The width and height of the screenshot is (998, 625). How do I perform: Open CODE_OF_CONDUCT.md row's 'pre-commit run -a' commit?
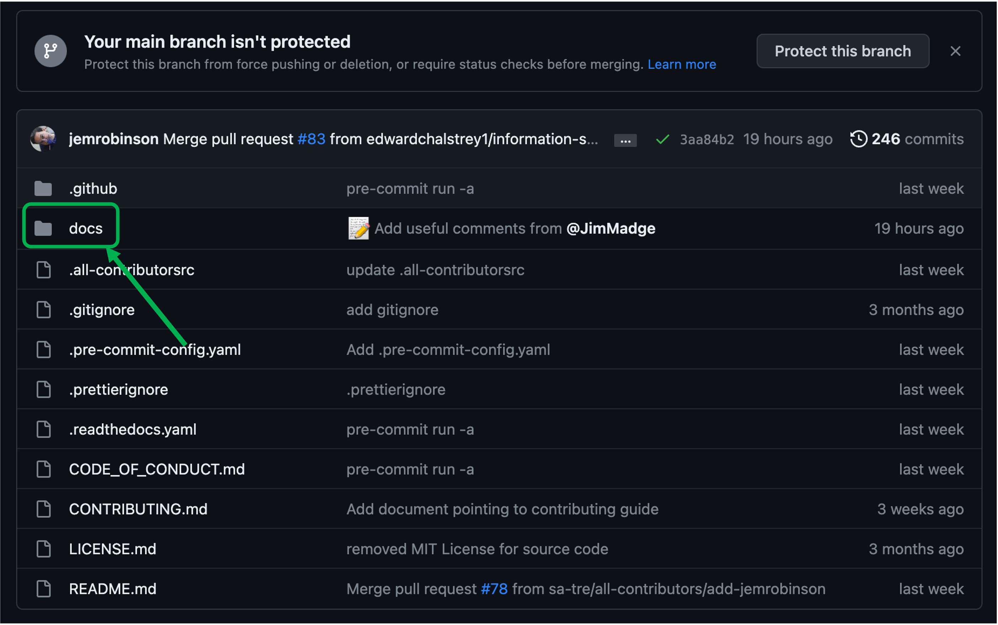coord(410,469)
